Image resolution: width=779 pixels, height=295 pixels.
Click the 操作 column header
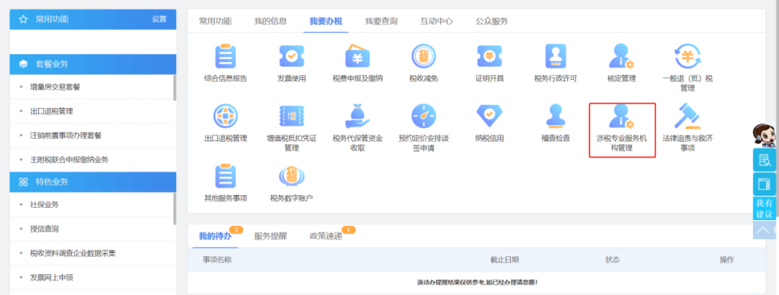(x=727, y=260)
